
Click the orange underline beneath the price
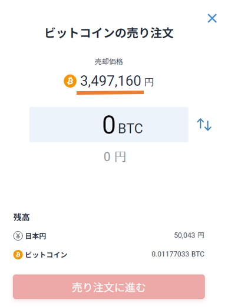[110, 92]
